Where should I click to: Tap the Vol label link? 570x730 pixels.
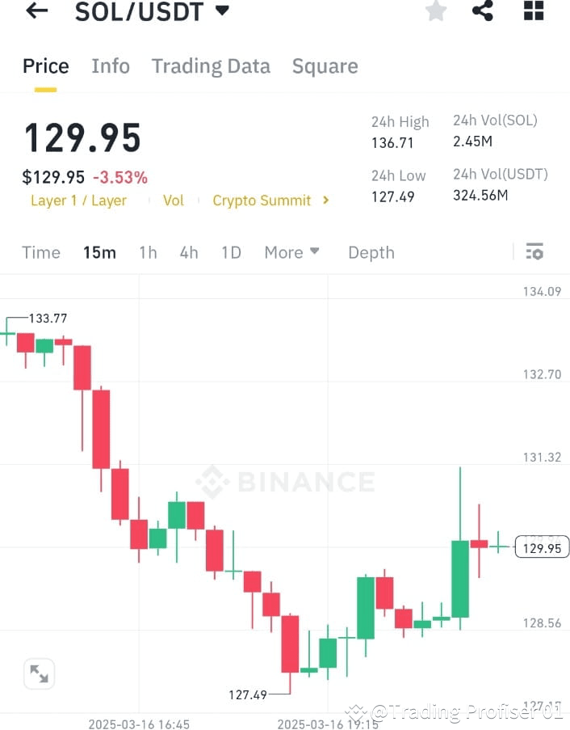click(x=173, y=200)
